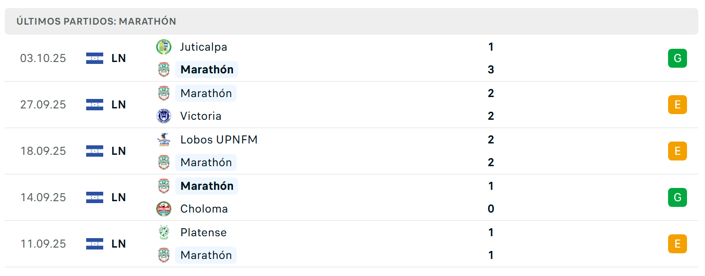Click the E badge for Lobos UPNFM match
Viewport: 705px width, 276px height.
[678, 151]
